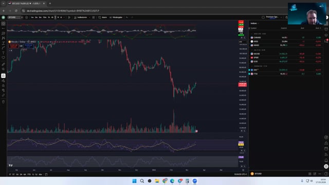Select the FTSE row in watchlist
This screenshot has width=329, height=185.
(286, 74)
